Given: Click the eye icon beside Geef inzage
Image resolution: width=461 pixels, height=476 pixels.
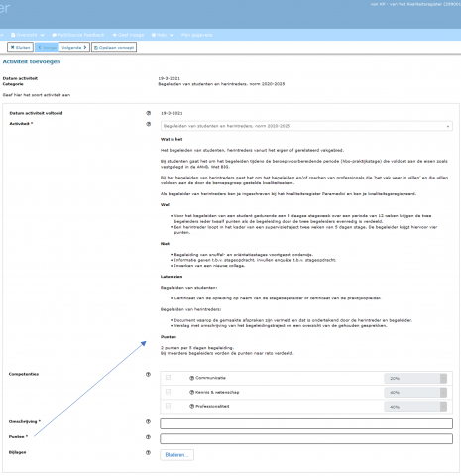Looking at the screenshot, I should click(114, 35).
